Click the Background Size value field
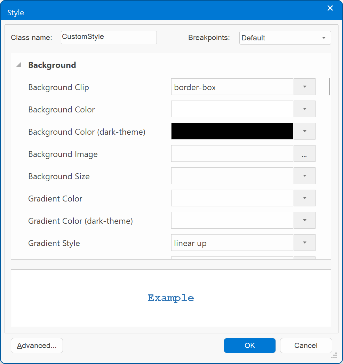 232,176
